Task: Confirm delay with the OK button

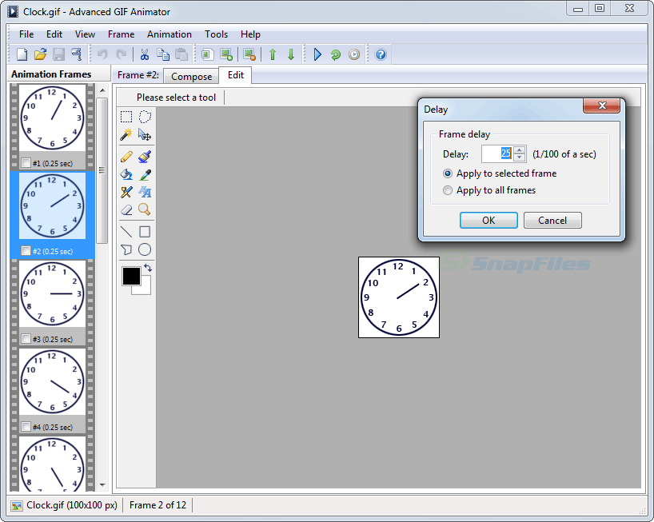Action: click(x=489, y=220)
